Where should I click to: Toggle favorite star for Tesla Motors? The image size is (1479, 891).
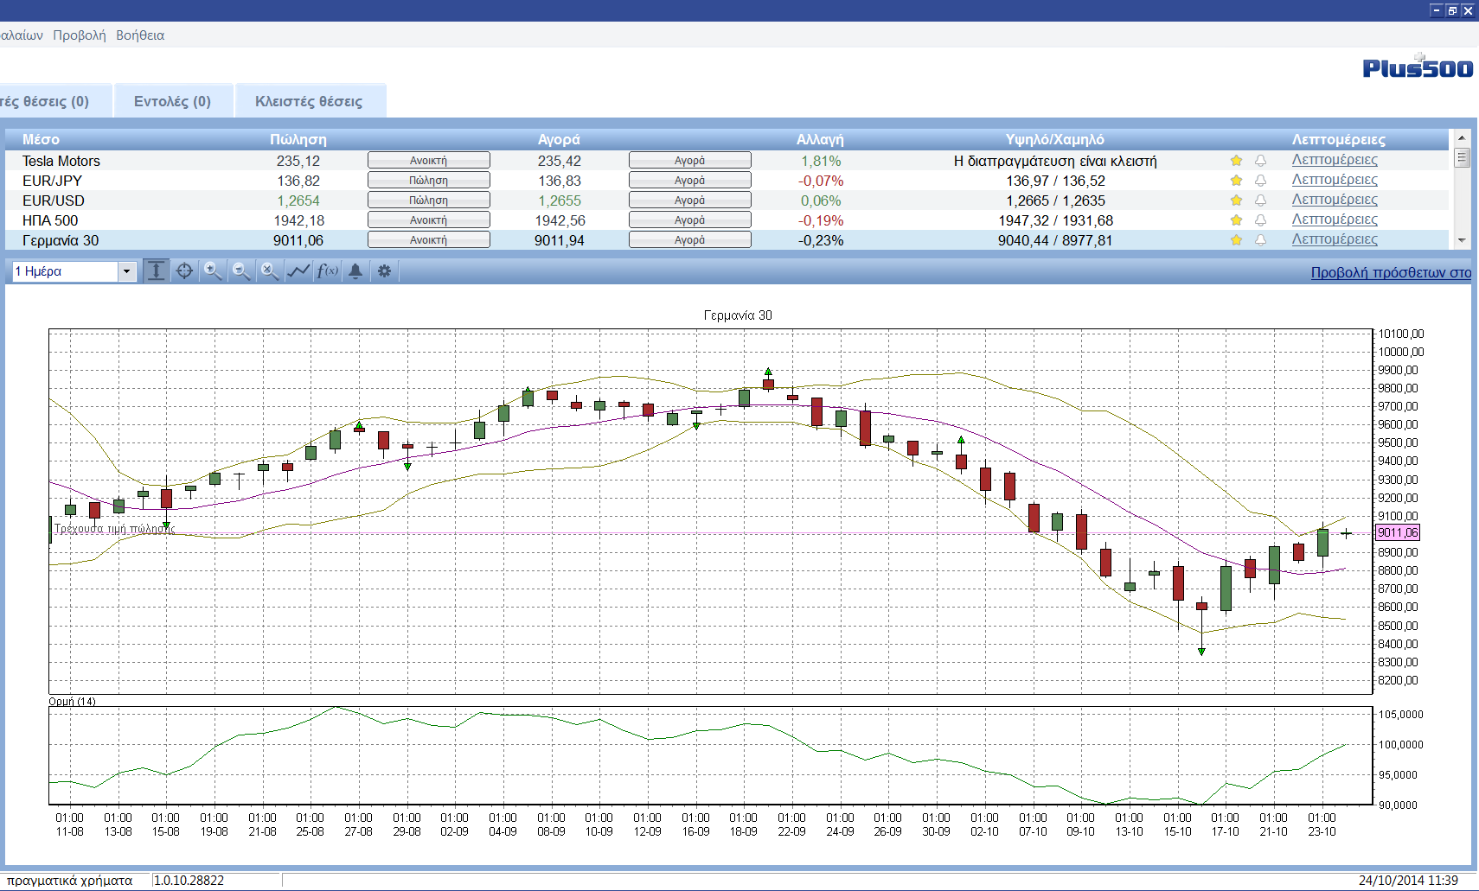(1236, 161)
